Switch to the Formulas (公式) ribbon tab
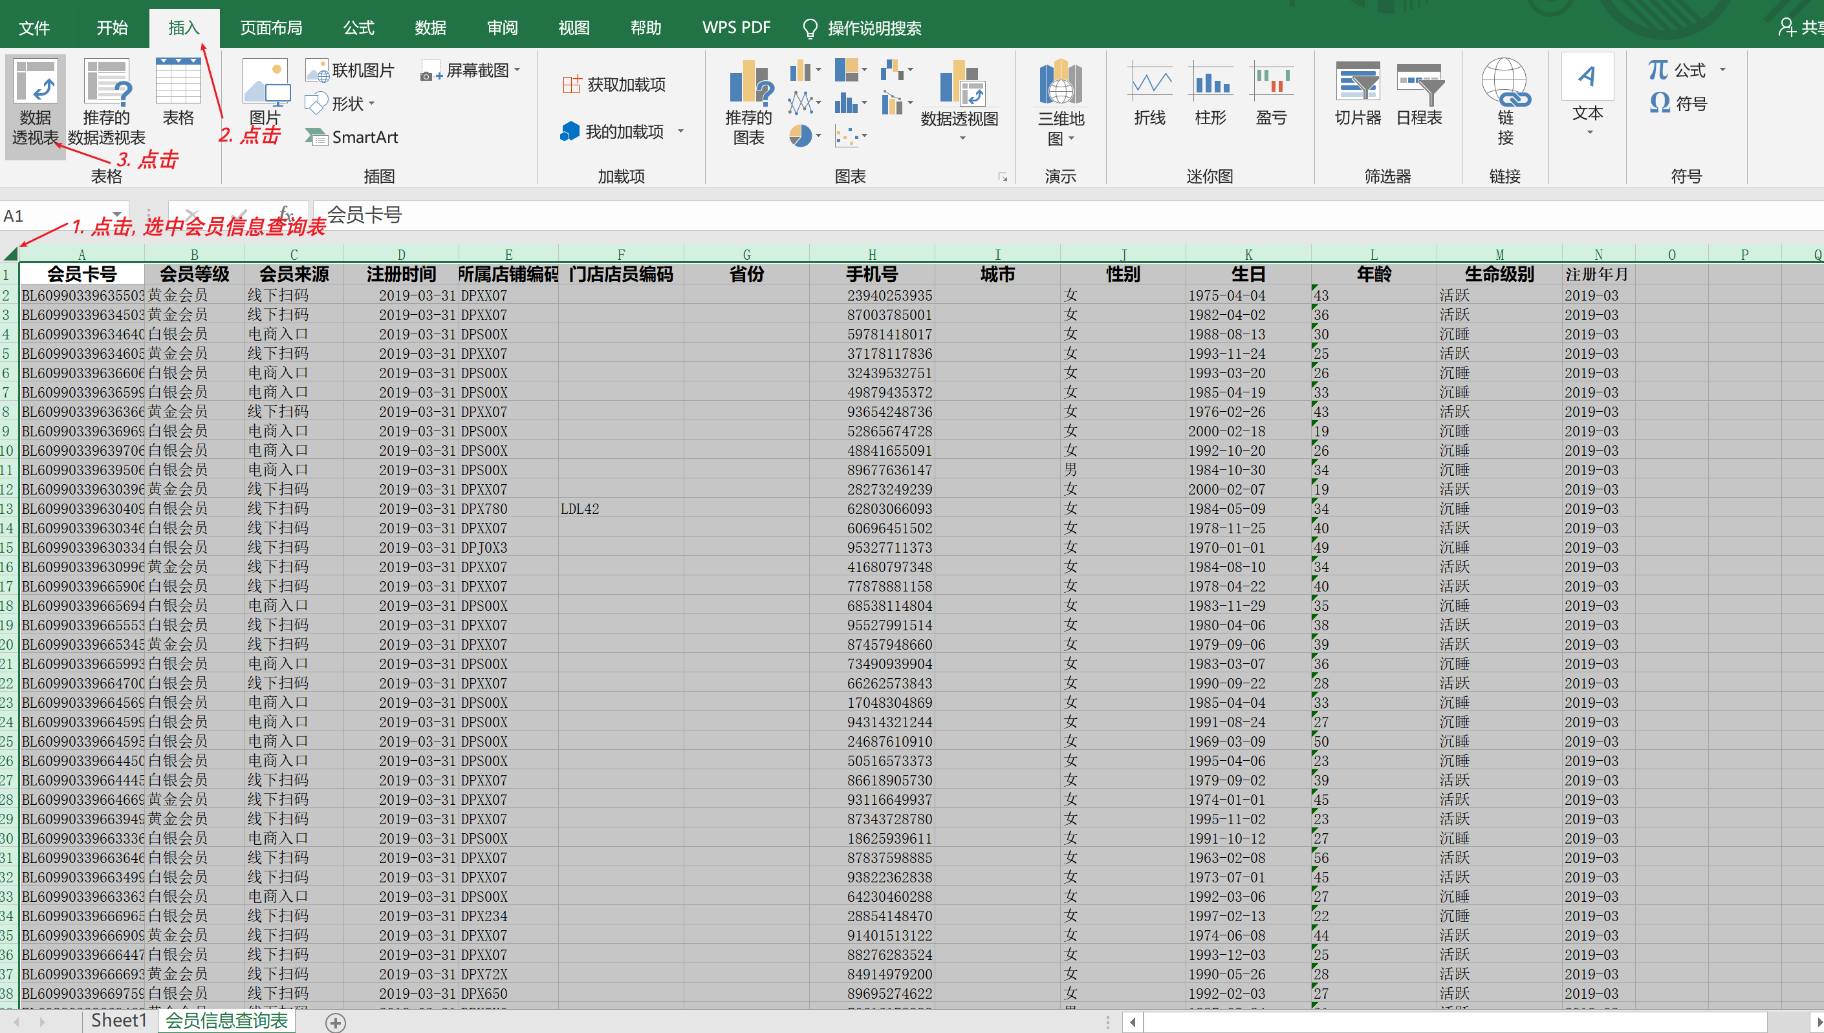Image resolution: width=1824 pixels, height=1033 pixels. (x=358, y=28)
